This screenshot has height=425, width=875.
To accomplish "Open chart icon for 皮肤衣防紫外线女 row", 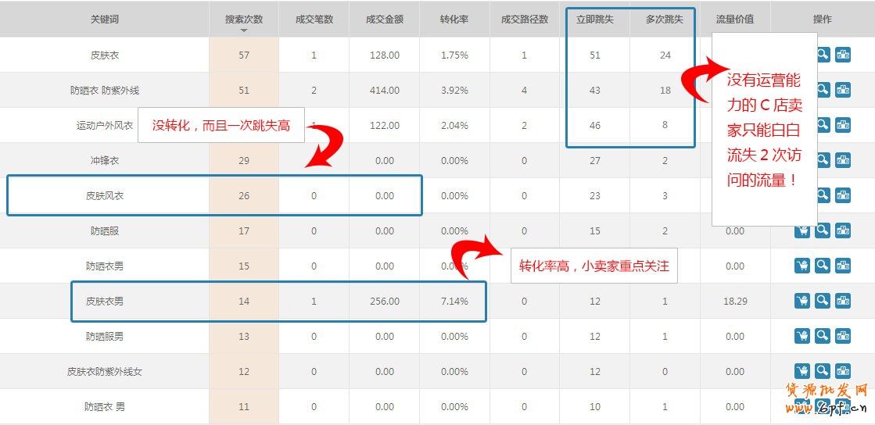I will [842, 371].
